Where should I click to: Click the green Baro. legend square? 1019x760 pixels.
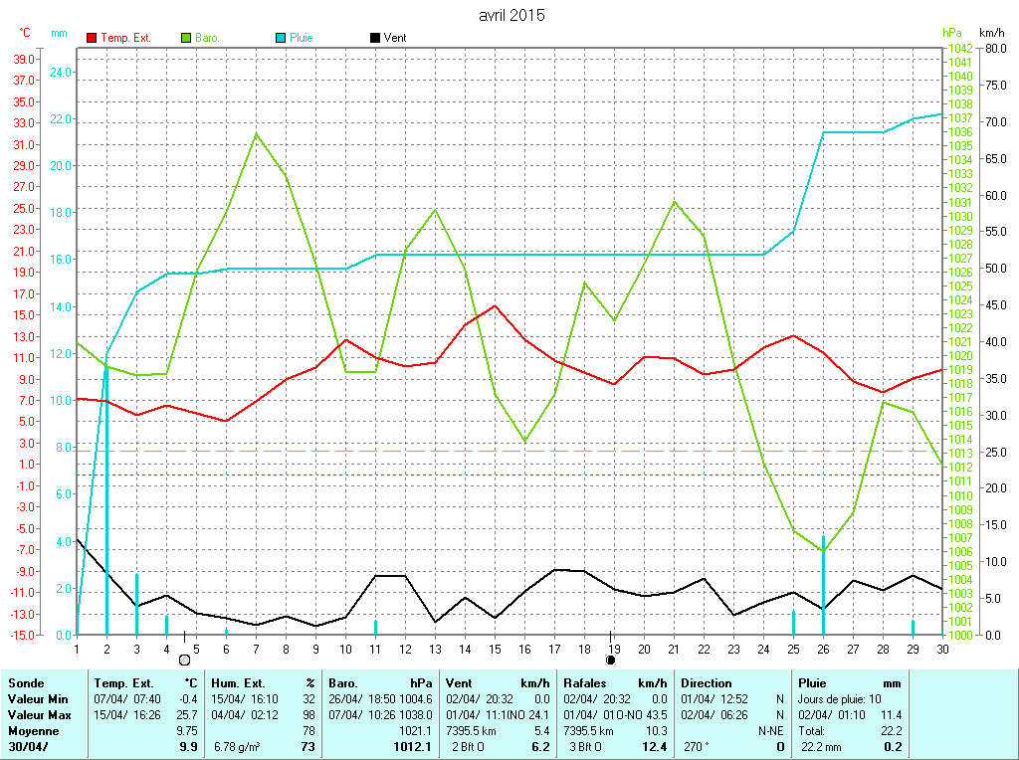(186, 38)
